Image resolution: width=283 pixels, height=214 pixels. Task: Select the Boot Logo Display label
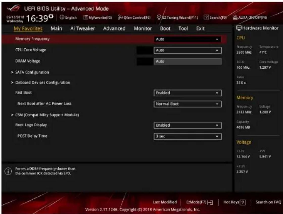pos(31,125)
